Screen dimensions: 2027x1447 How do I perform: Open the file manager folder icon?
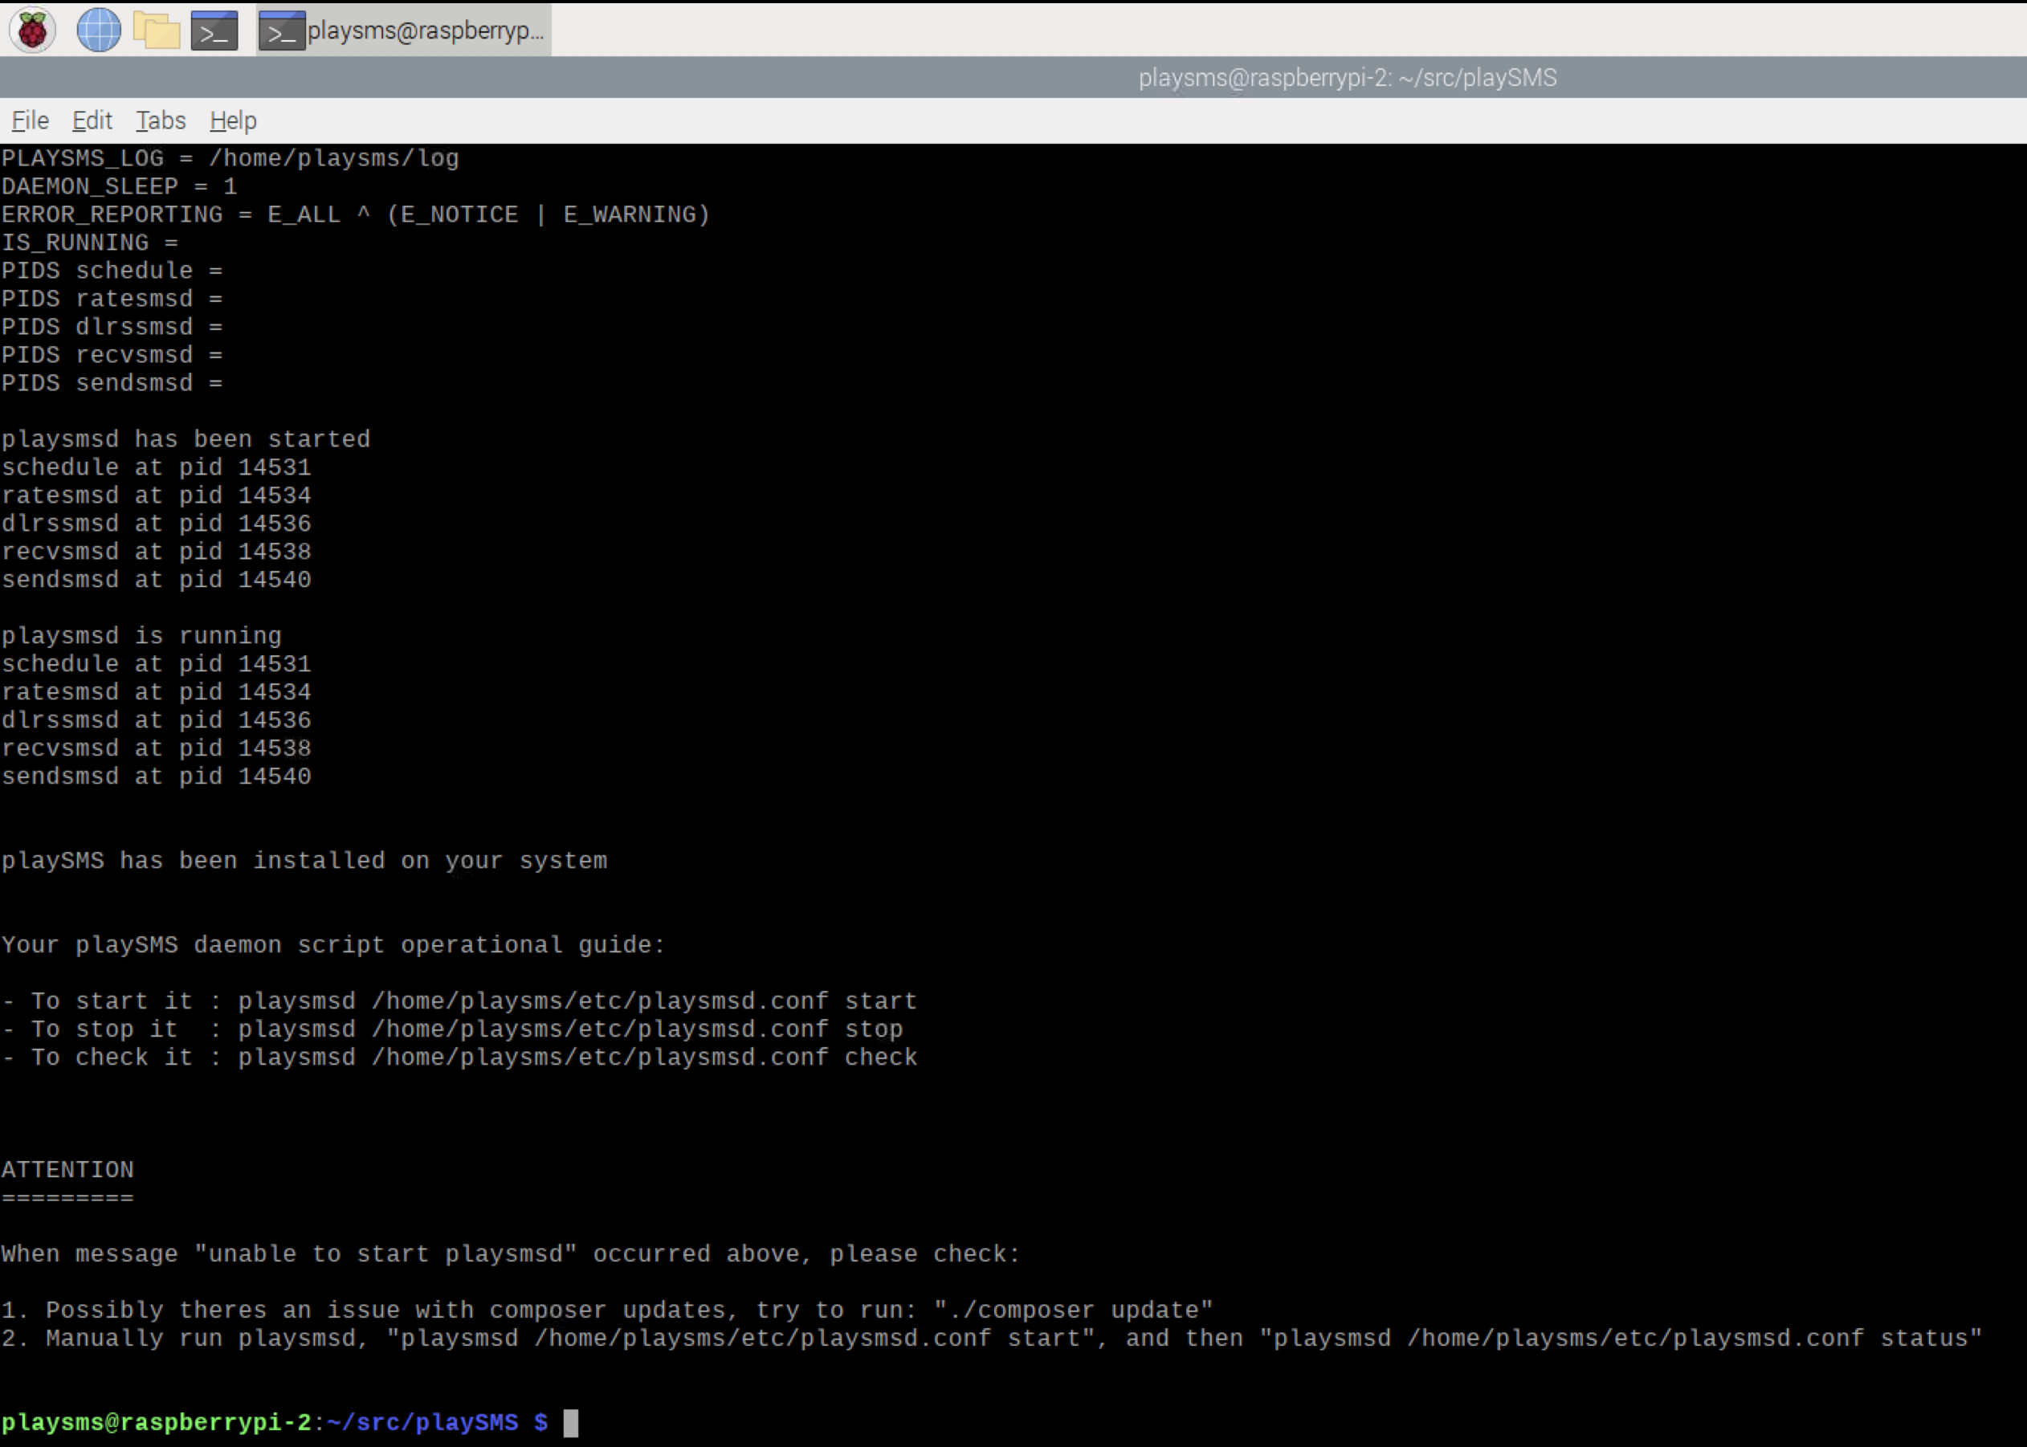(157, 31)
